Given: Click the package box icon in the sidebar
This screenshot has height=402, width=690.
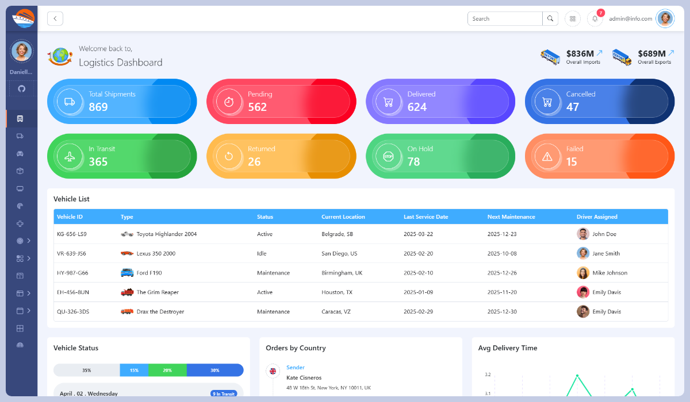Looking at the screenshot, I should [x=21, y=171].
